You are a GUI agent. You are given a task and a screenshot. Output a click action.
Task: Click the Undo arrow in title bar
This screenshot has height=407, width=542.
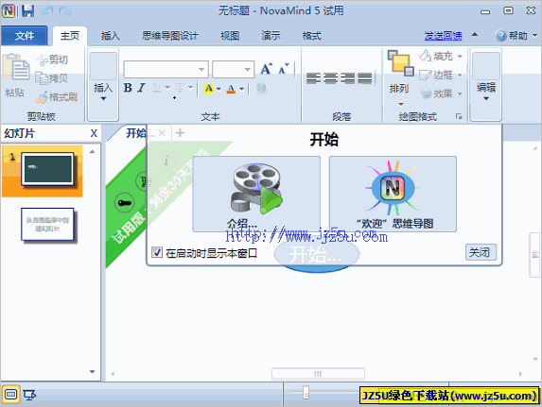[46, 10]
